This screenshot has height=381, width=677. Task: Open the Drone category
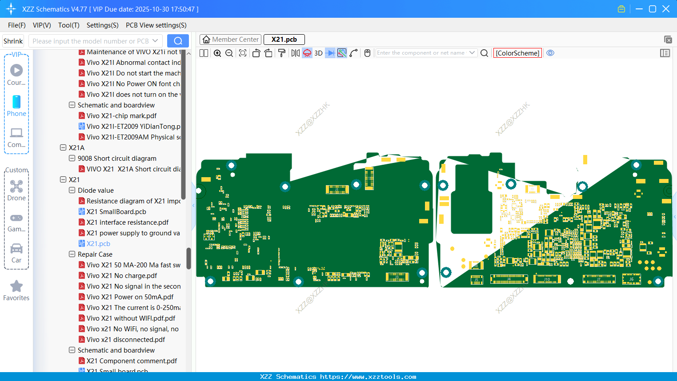(x=16, y=191)
